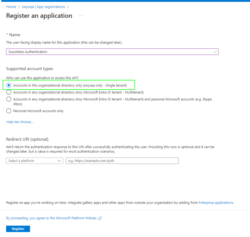Viewport: 250px width, 237px height.
Task: Select Personal Microsoft accounts only
Action: 9,111
